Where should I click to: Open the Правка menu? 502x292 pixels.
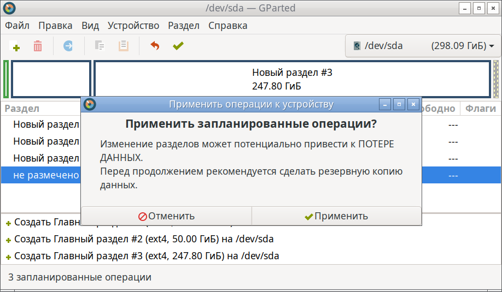click(55, 26)
